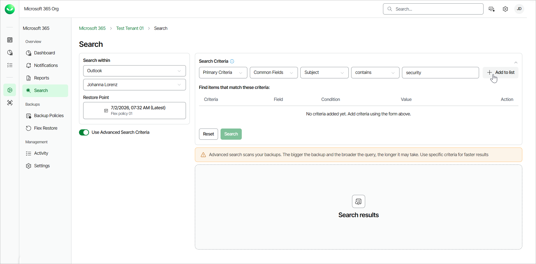Image resolution: width=536 pixels, height=264 pixels.
Task: Click the Reset button
Action: (209, 134)
